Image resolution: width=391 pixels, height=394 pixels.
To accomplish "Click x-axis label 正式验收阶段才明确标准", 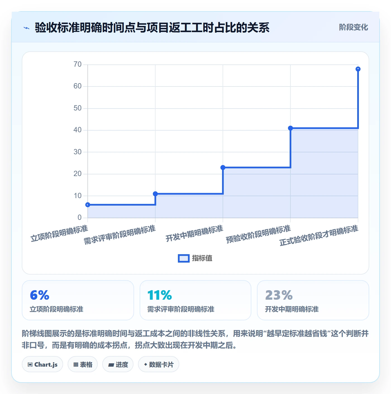I will (319, 236).
